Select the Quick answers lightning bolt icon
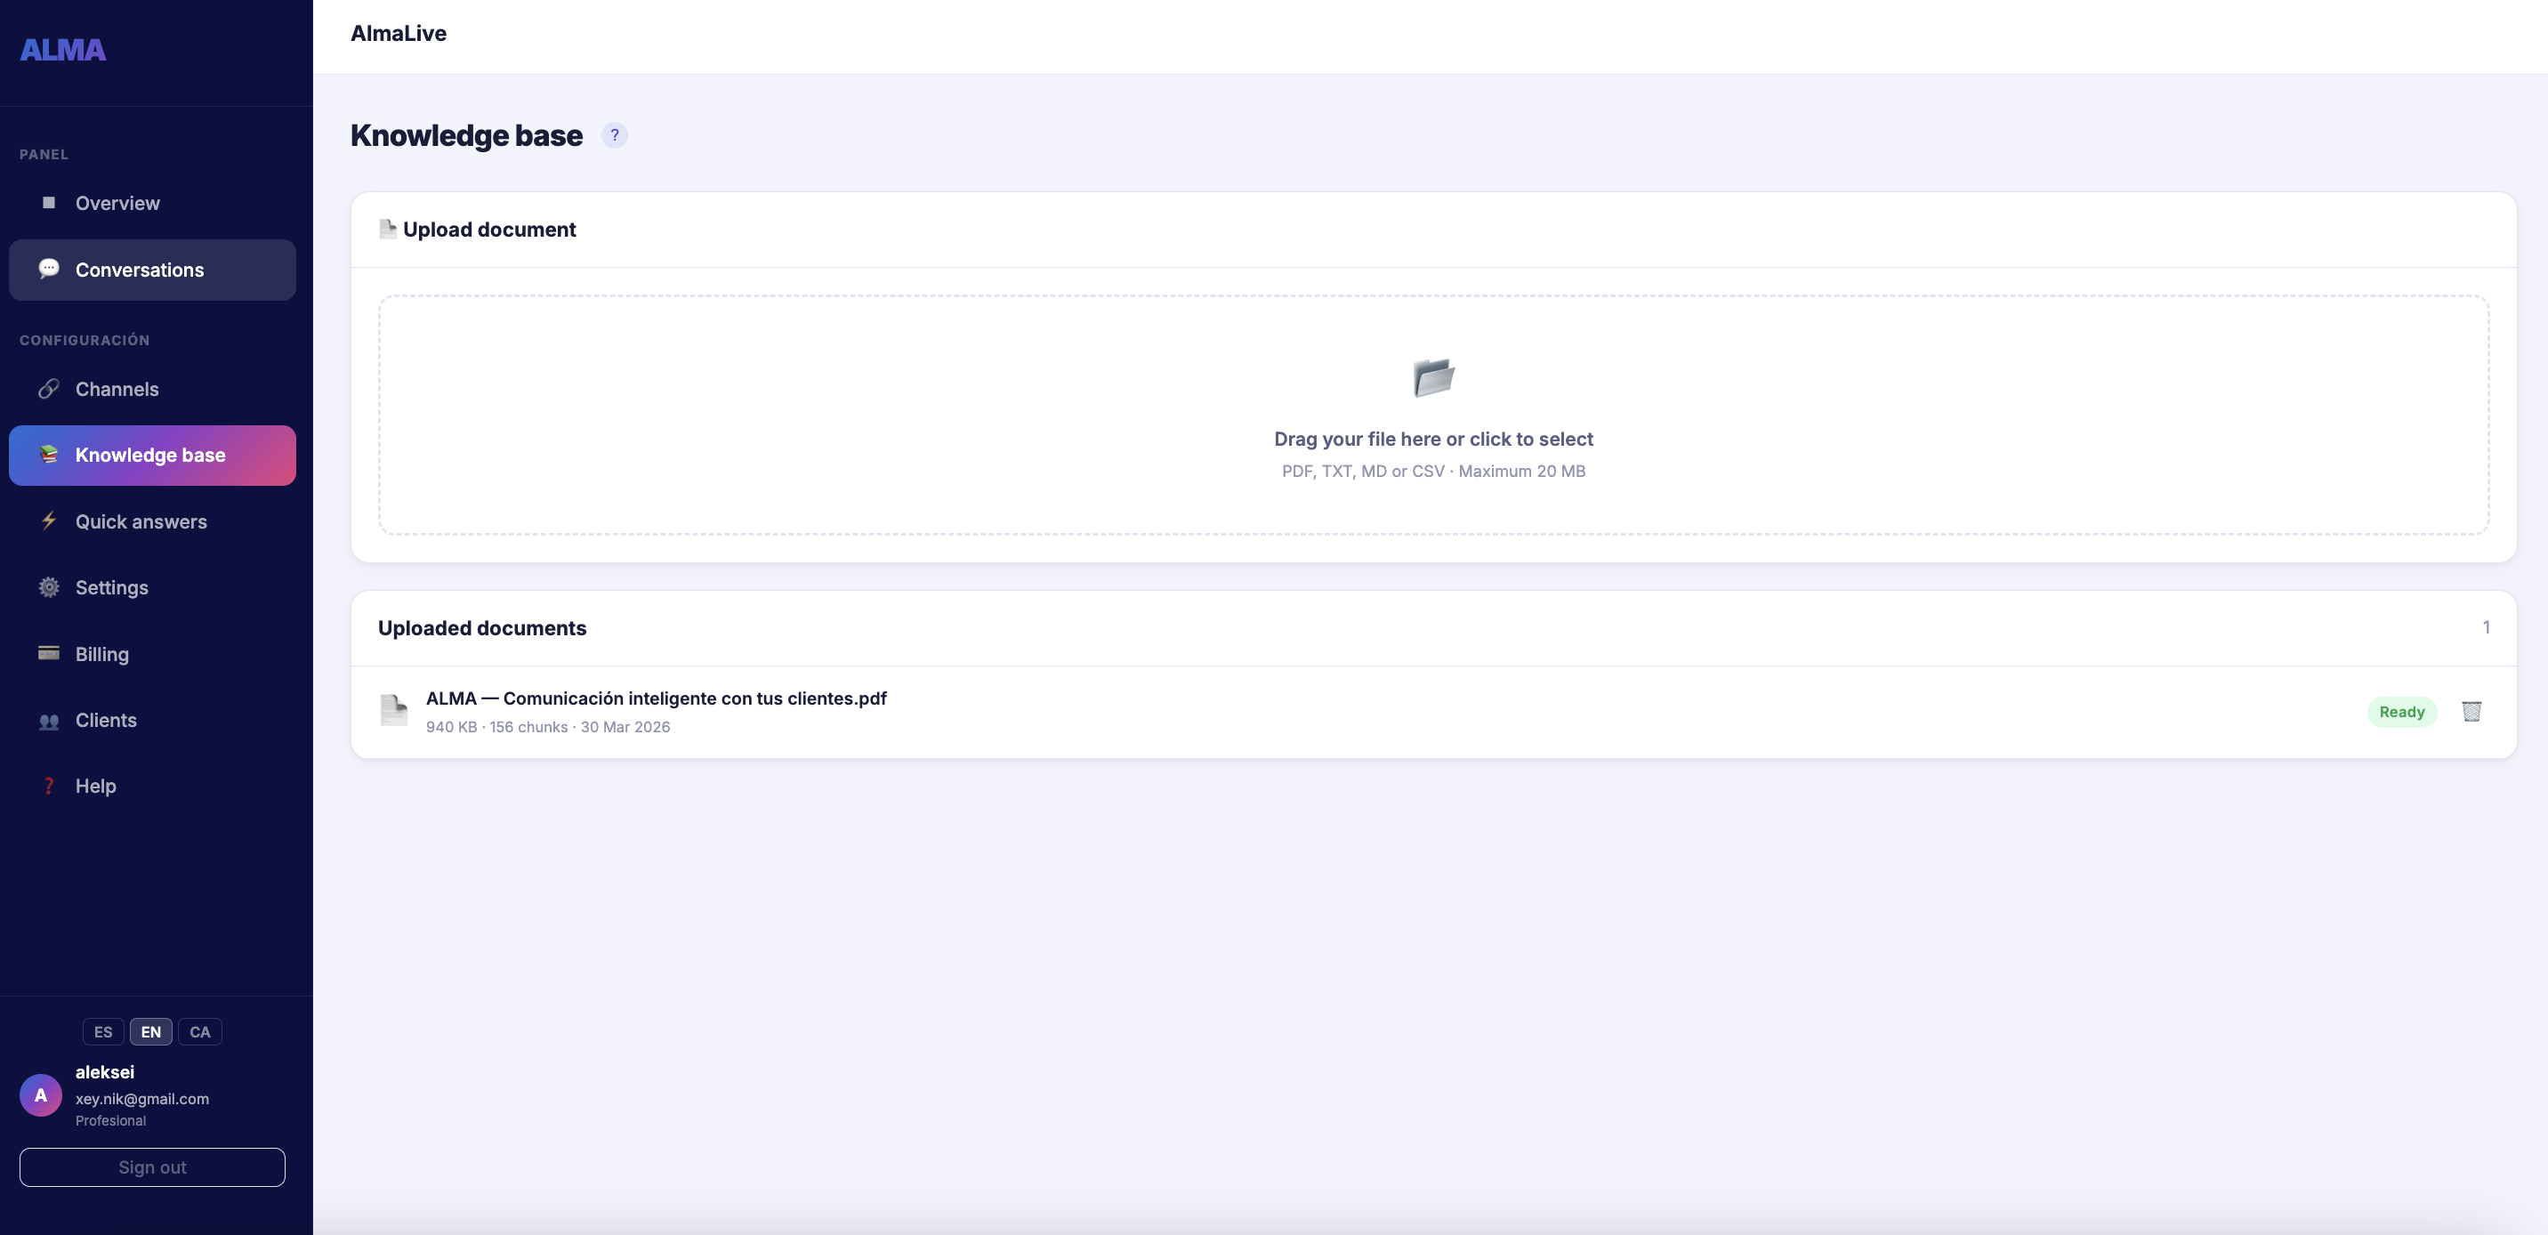The height and width of the screenshot is (1235, 2548). (x=48, y=521)
